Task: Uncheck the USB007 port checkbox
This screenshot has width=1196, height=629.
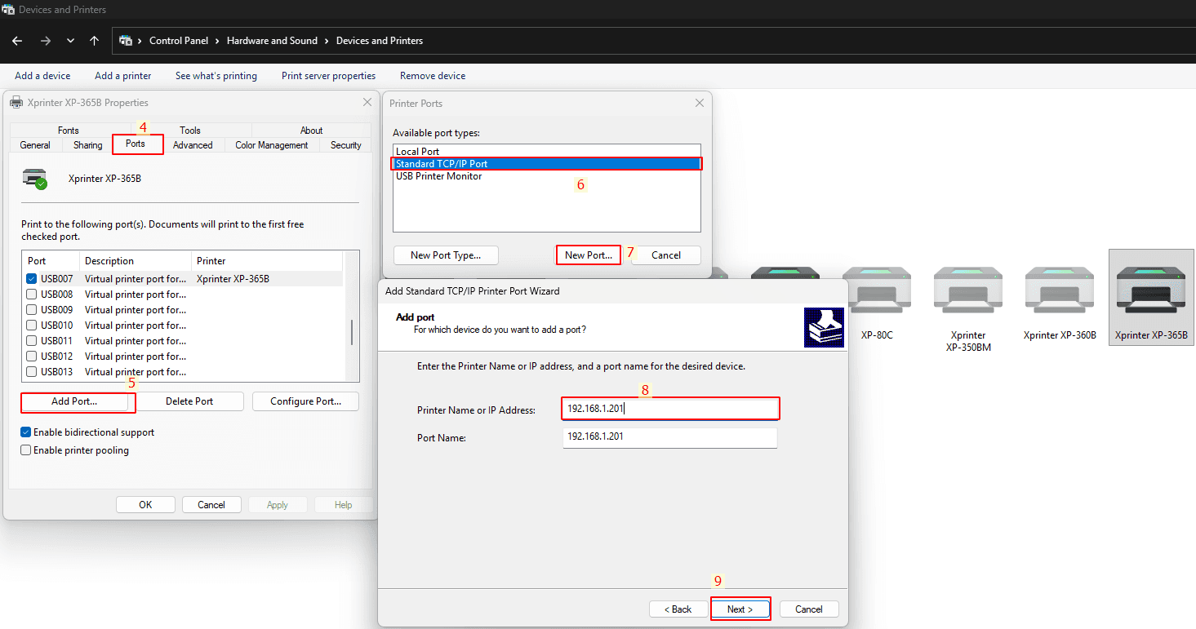Action: coord(32,279)
